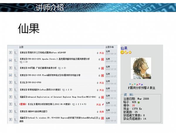Click the multi-page icon on the FileFuzz源码 thread

click(x=64, y=90)
